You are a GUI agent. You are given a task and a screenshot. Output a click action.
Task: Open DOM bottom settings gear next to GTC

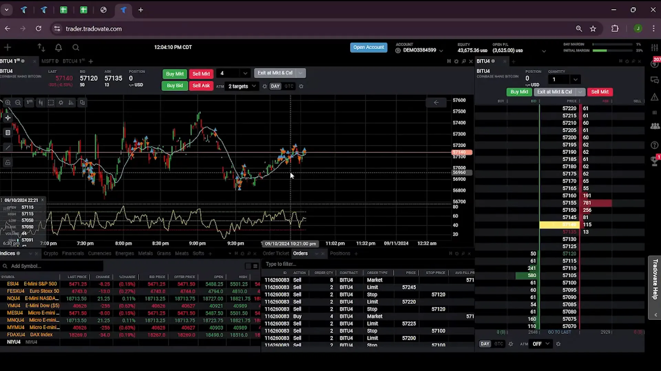point(511,344)
